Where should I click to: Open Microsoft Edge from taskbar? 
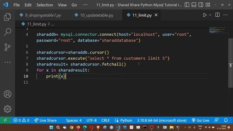(85, 127)
